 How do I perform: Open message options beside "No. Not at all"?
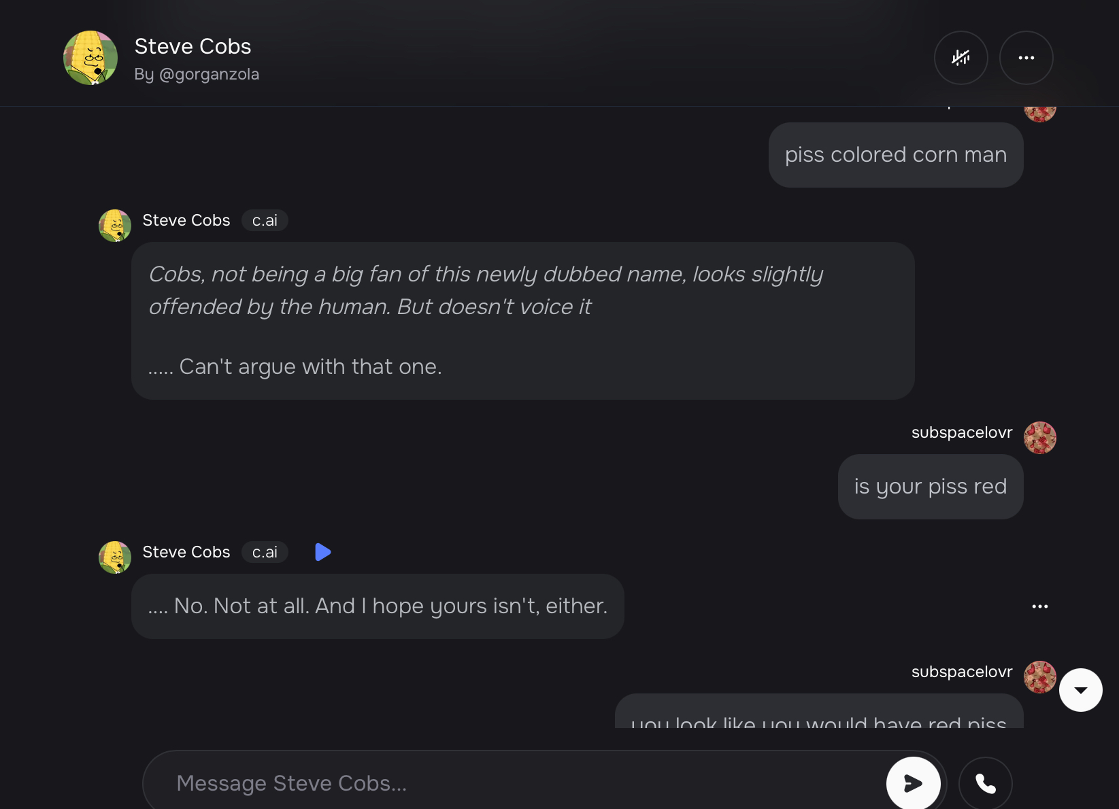(x=1039, y=606)
